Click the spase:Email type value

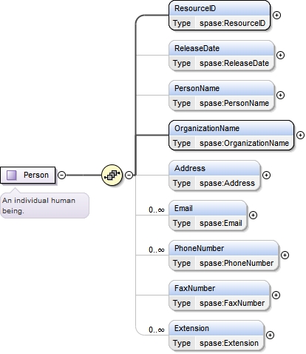(221, 223)
